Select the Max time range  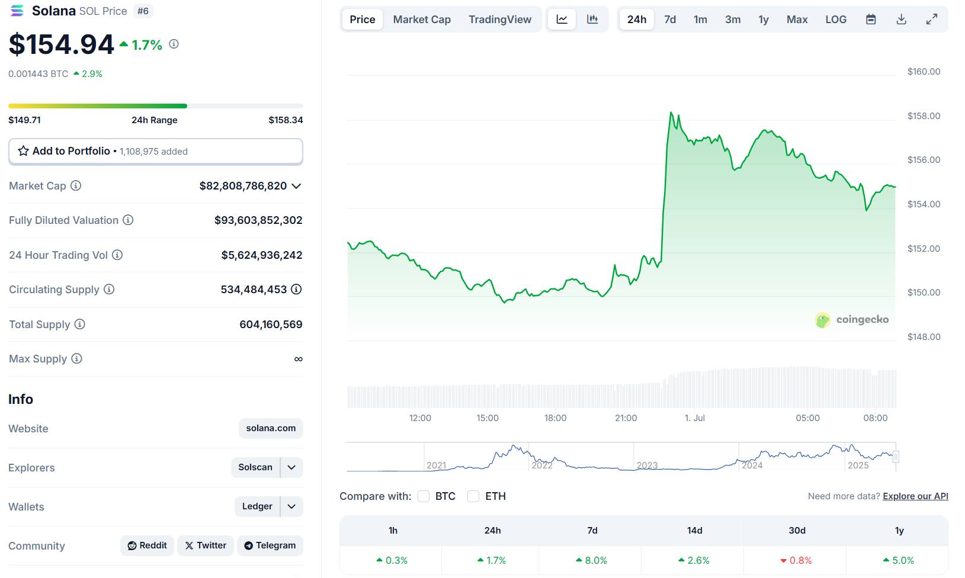tap(797, 20)
